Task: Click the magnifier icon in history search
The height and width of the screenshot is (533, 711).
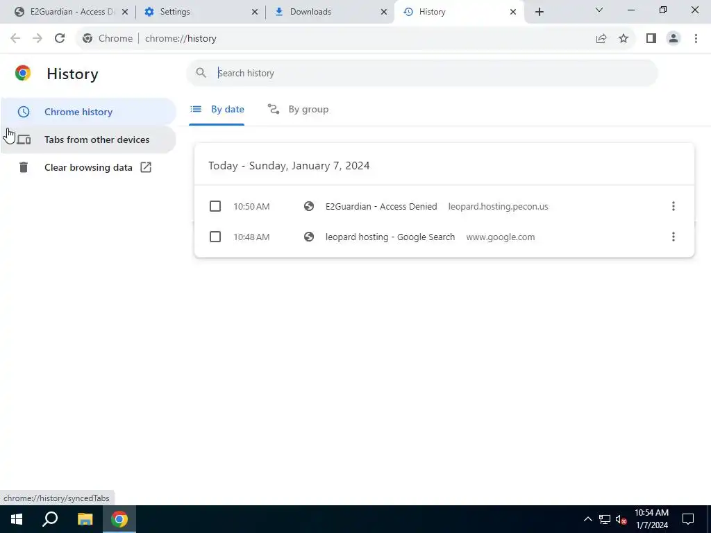Action: (201, 72)
